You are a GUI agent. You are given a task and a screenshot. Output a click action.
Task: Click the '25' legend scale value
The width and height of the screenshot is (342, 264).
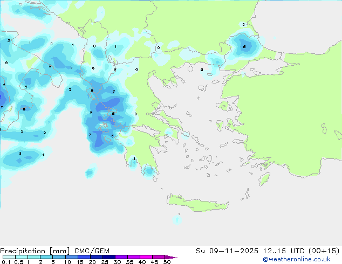[105, 262]
